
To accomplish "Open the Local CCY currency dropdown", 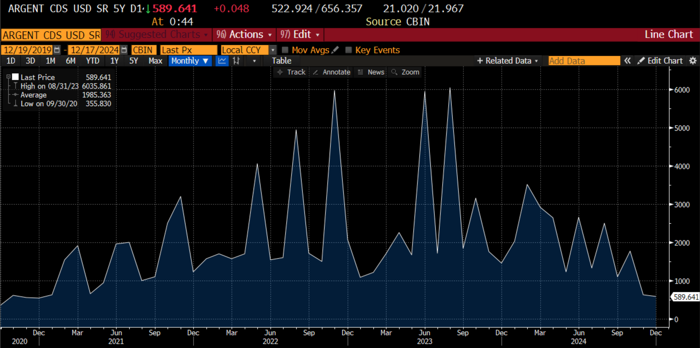I will (273, 50).
